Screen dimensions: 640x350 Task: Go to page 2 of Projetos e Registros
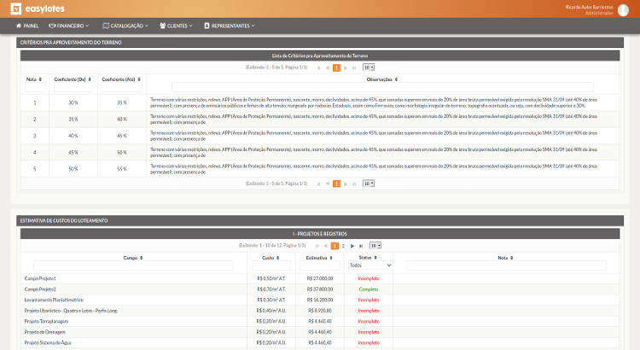tap(343, 246)
